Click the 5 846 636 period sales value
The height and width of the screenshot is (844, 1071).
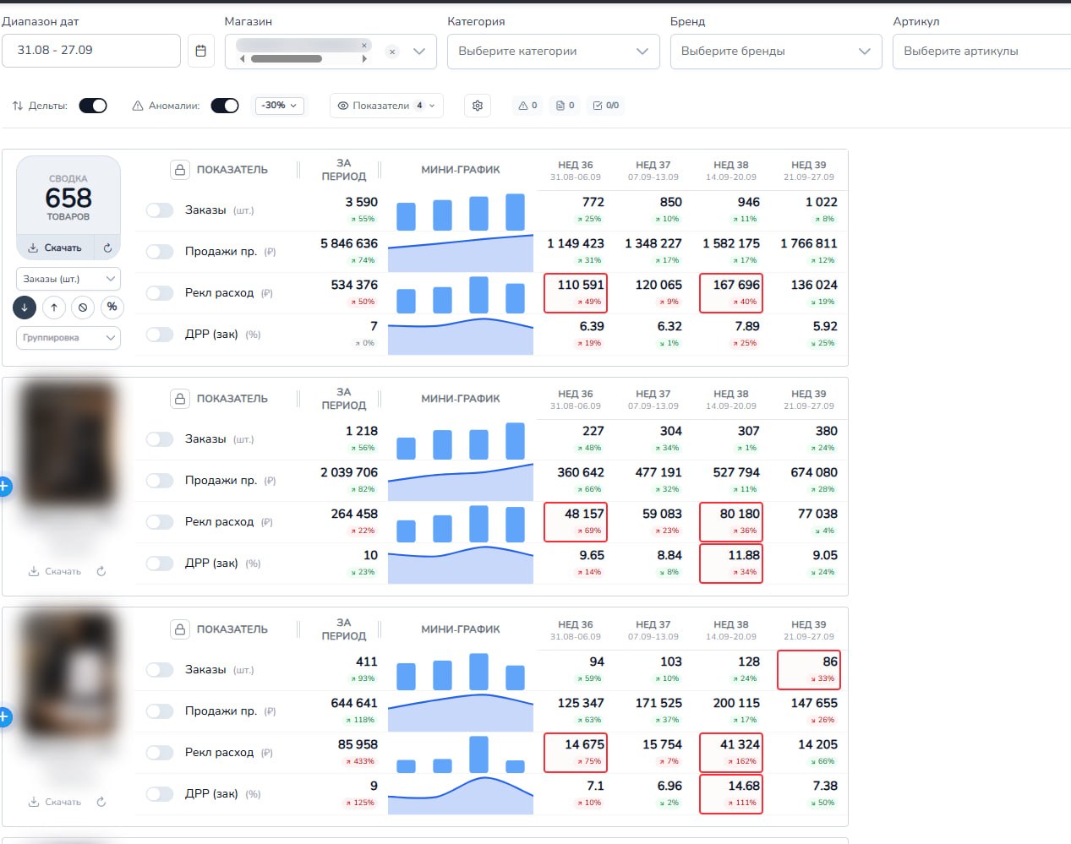click(349, 244)
